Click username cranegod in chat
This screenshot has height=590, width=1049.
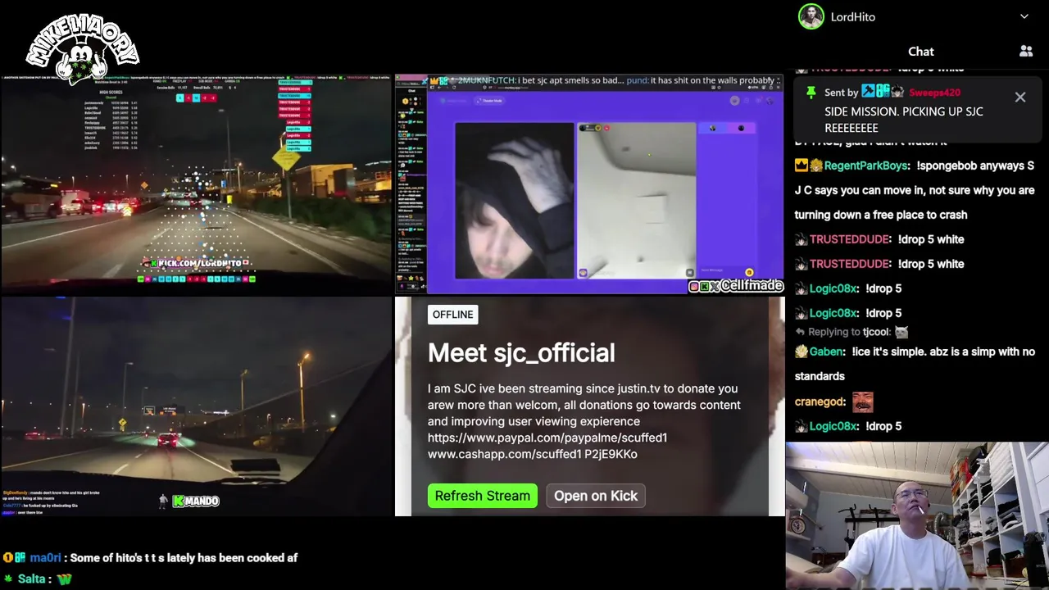820,402
